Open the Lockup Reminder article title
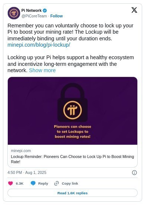Screen dimensions: 144x205 [72, 159]
